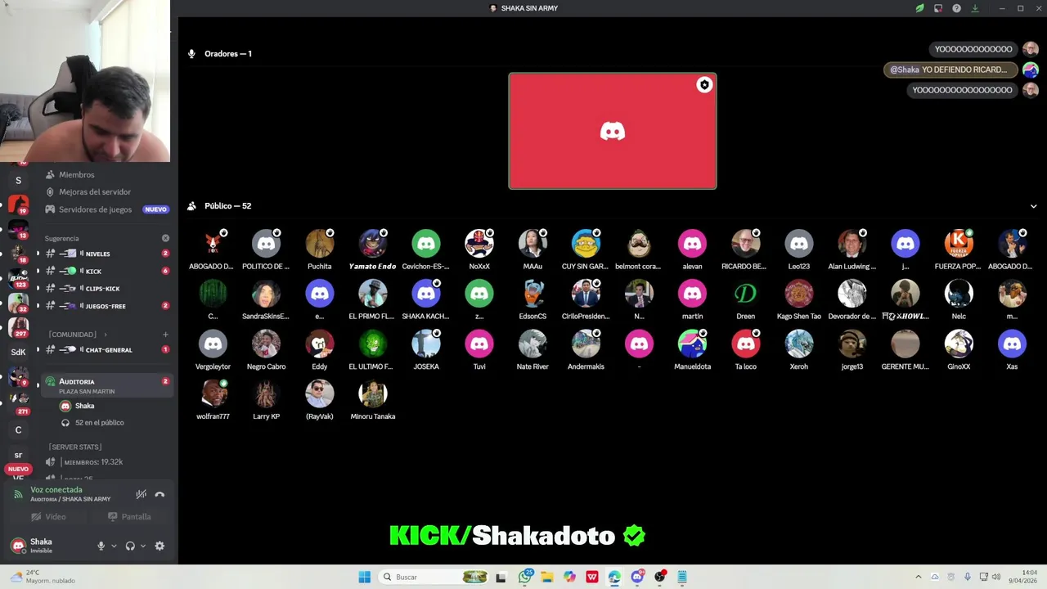
Task: Click 'Voz conectada' status text
Action: click(56, 490)
